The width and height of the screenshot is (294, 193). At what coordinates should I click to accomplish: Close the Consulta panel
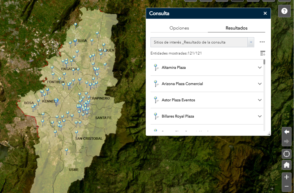(x=265, y=13)
